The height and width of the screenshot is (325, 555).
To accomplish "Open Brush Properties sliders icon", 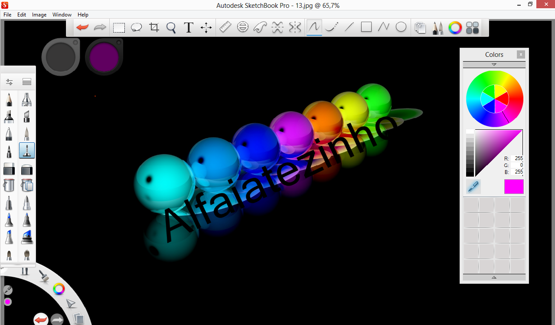I will pyautogui.click(x=9, y=82).
